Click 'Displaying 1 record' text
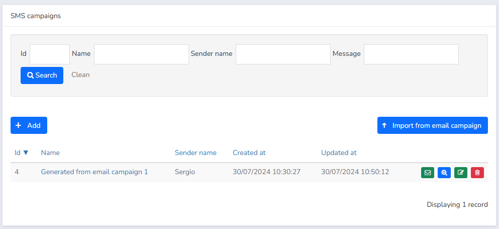 [x=457, y=205]
